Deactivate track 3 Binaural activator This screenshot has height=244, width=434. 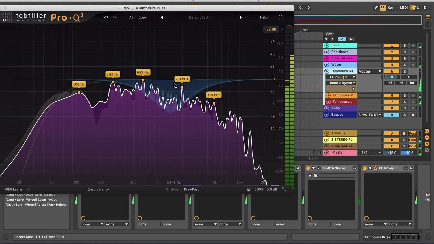click(392, 59)
